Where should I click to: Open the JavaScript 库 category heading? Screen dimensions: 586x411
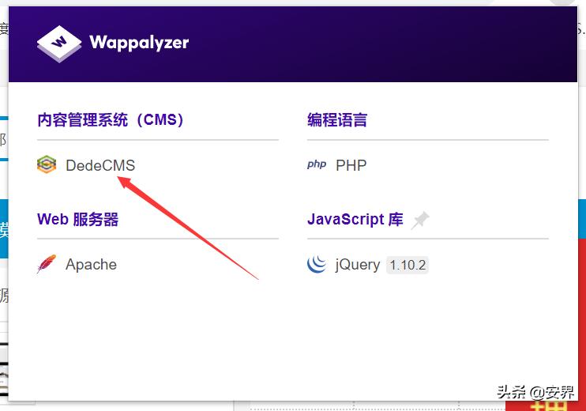(x=355, y=219)
